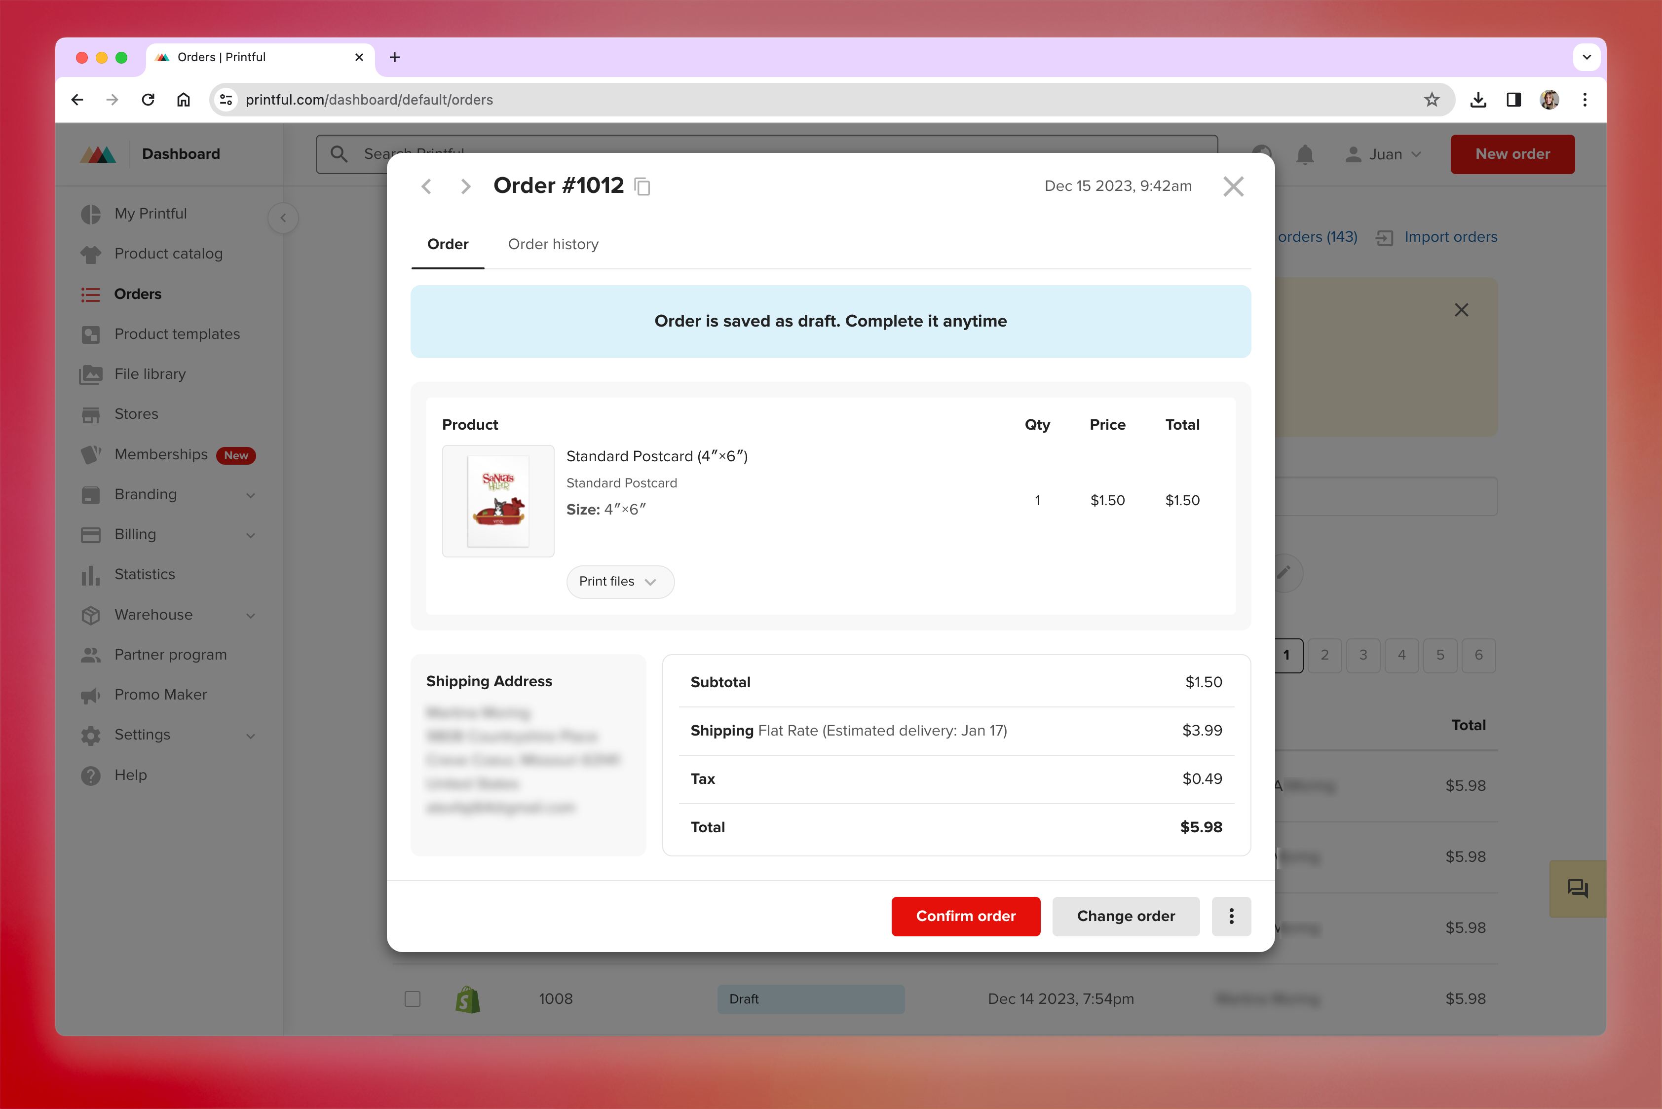Expand Settings submenu

(x=251, y=736)
